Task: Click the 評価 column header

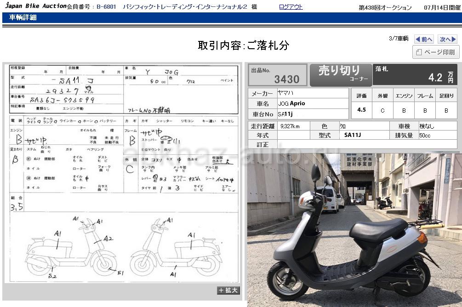Action: [x=361, y=96]
